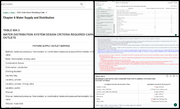Switch to the Notes tab with lock icon

109,8
